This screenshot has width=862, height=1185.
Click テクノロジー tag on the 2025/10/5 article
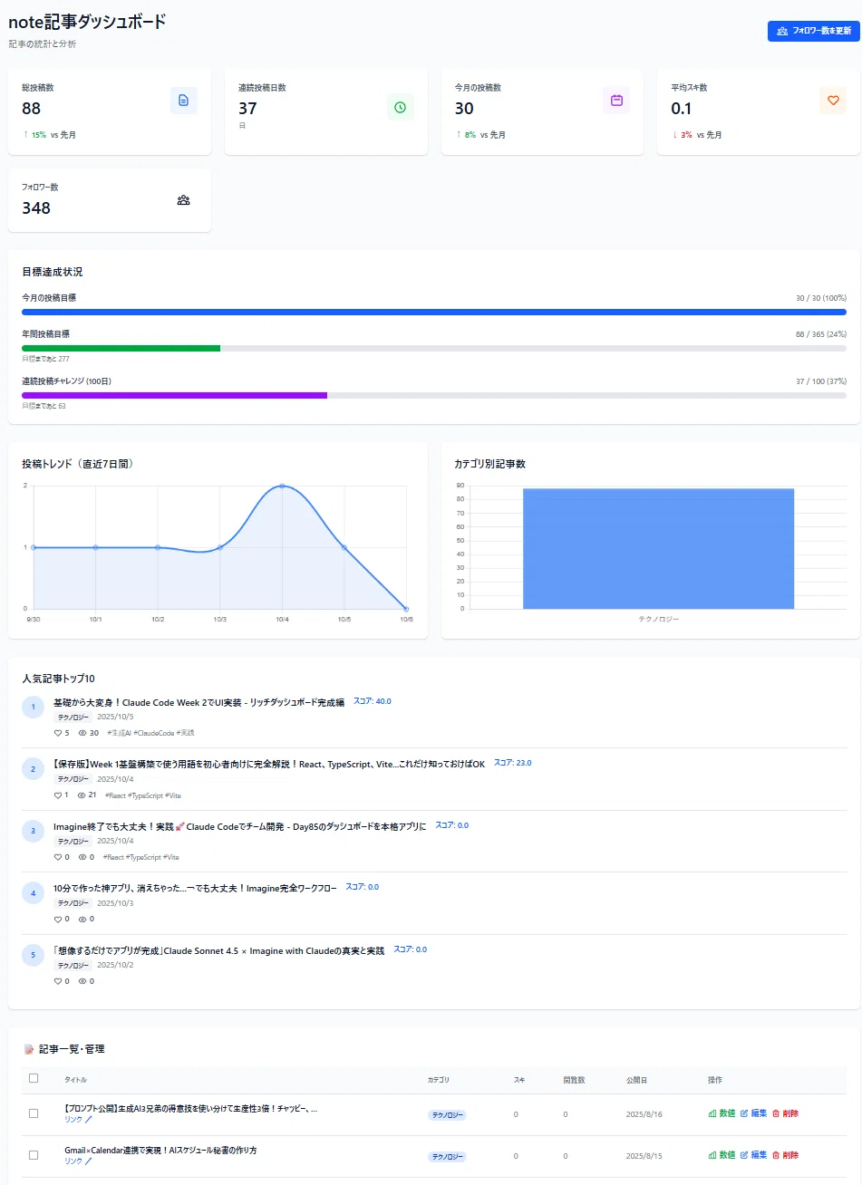(73, 717)
